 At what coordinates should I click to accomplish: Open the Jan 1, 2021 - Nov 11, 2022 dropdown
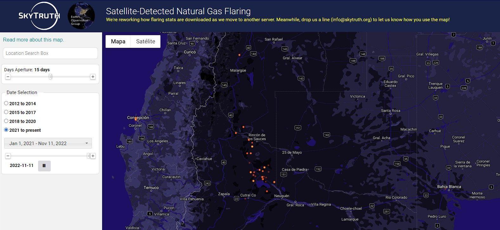click(x=48, y=143)
